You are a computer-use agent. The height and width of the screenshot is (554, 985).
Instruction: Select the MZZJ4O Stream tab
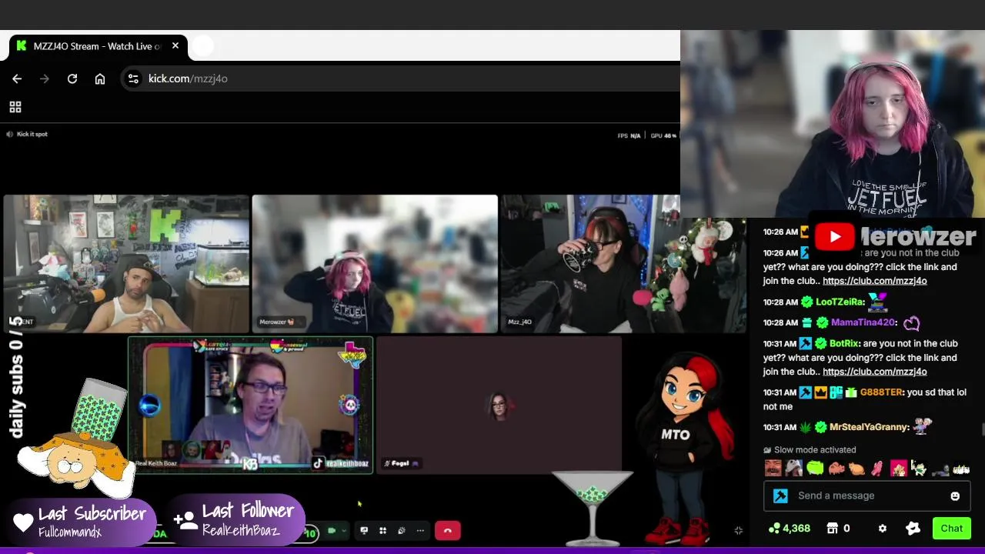tap(98, 46)
